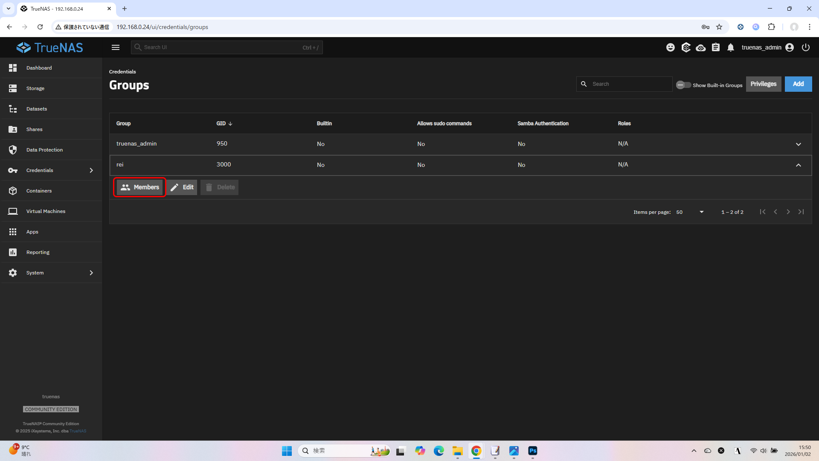This screenshot has width=819, height=461.
Task: Click the TrueNAS logo
Action: click(x=50, y=47)
